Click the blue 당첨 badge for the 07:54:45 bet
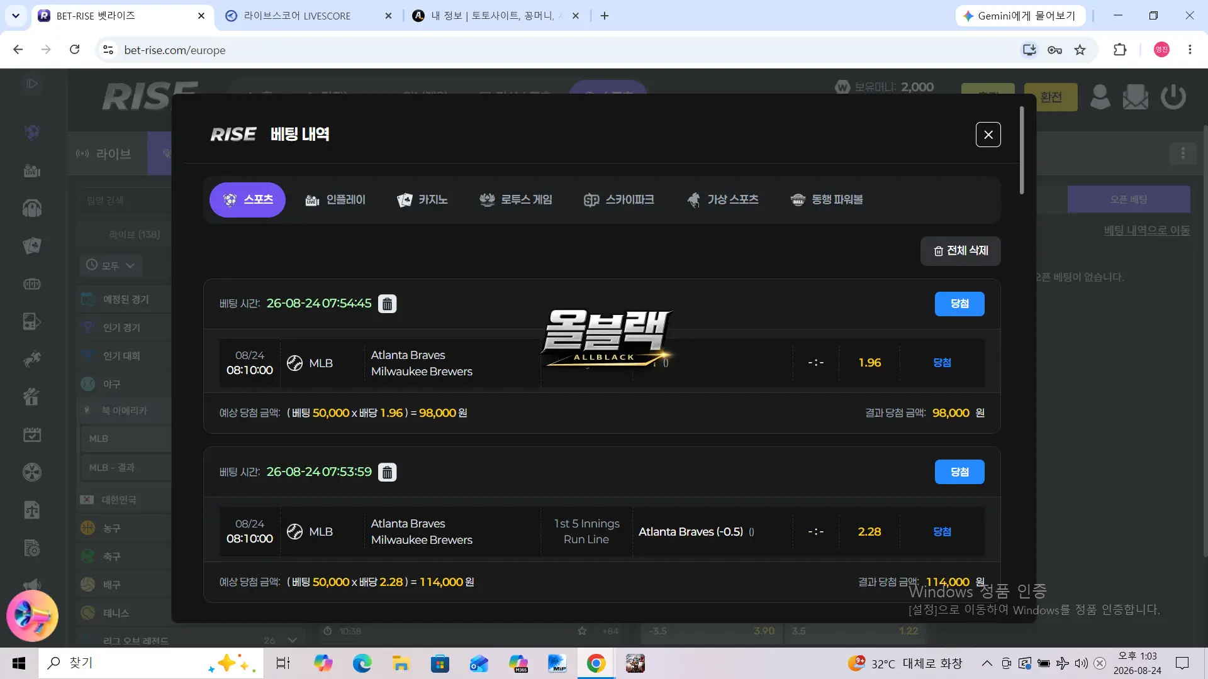This screenshot has width=1208, height=679. 959,304
